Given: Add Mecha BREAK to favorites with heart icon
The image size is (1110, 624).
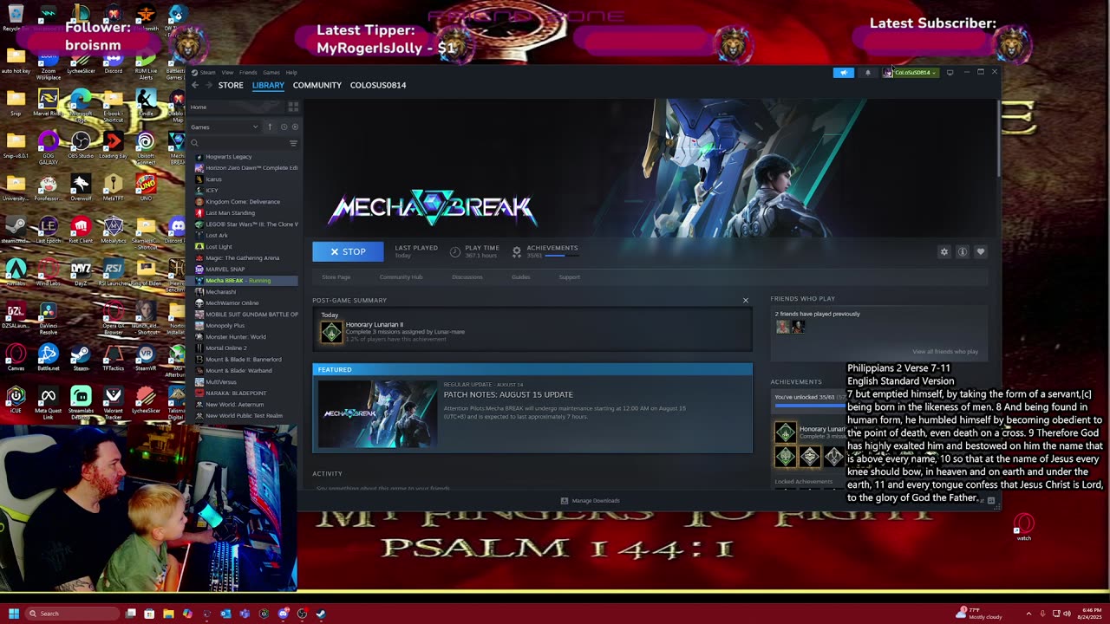Looking at the screenshot, I should (x=981, y=251).
